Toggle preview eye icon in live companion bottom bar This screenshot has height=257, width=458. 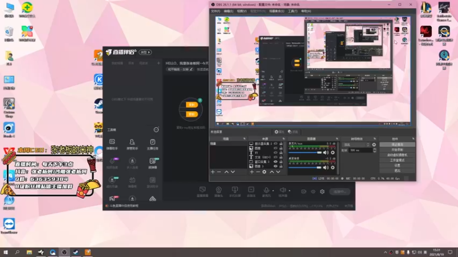click(313, 191)
